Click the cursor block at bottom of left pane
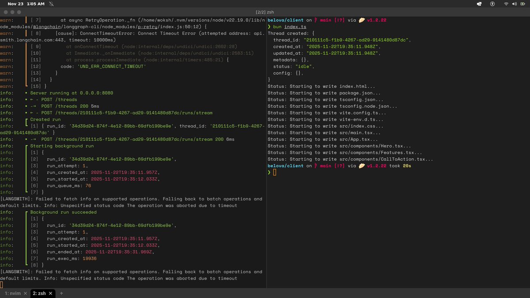The height and width of the screenshot is (298, 530). click(x=1, y=285)
